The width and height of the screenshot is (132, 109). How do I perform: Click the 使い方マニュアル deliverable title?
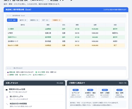point(16,96)
